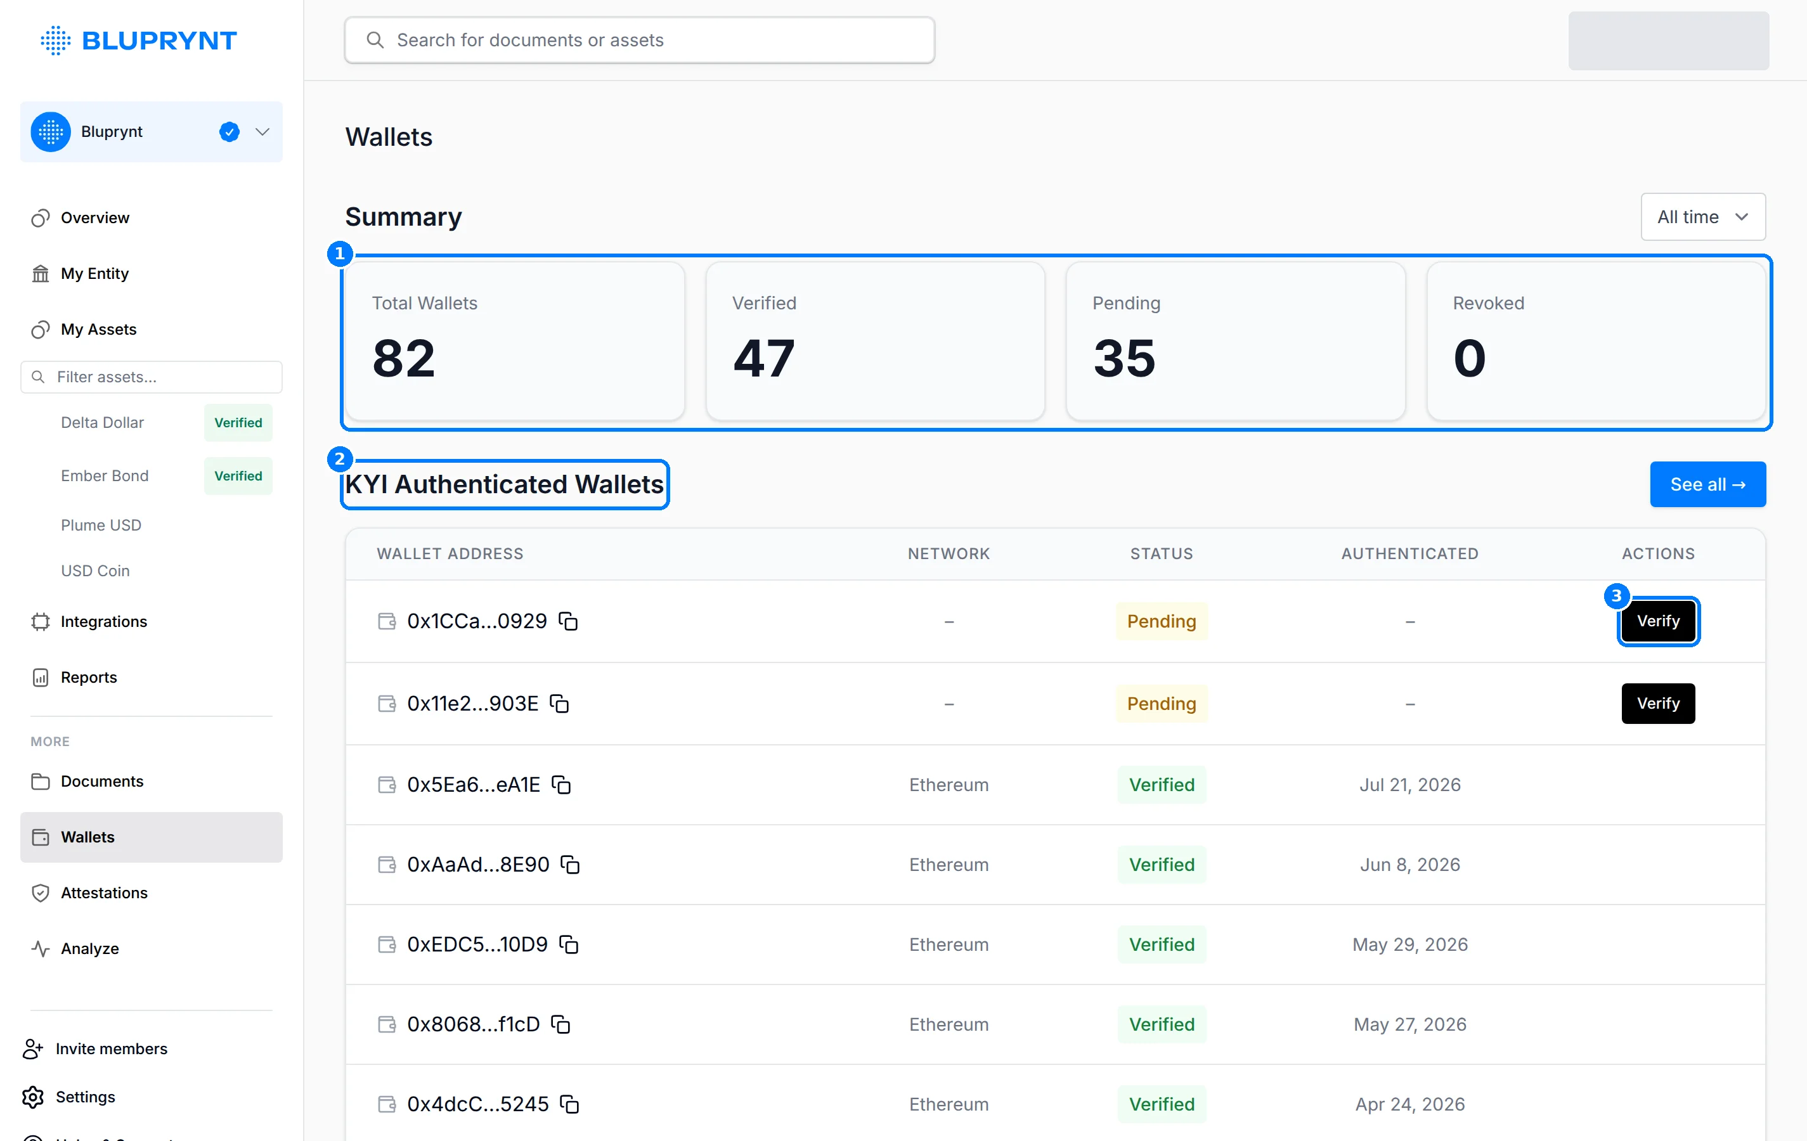Click the blue verified checkmark next to Bluprynt
This screenshot has height=1141, width=1807.
coord(230,132)
